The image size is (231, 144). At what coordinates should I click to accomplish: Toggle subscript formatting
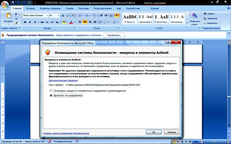click(47, 22)
